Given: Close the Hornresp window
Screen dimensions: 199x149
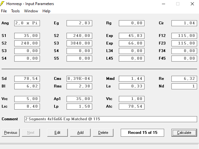Looking at the screenshot, I should (192, 4).
